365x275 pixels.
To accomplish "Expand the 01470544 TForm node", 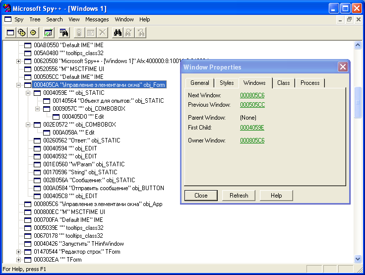I will 19,252.
